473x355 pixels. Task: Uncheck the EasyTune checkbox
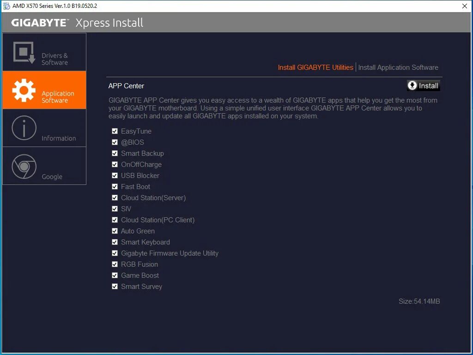pos(115,131)
